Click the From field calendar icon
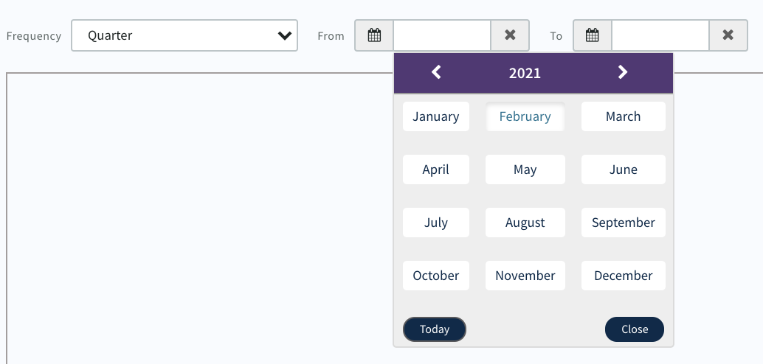This screenshot has width=763, height=364. coord(374,35)
